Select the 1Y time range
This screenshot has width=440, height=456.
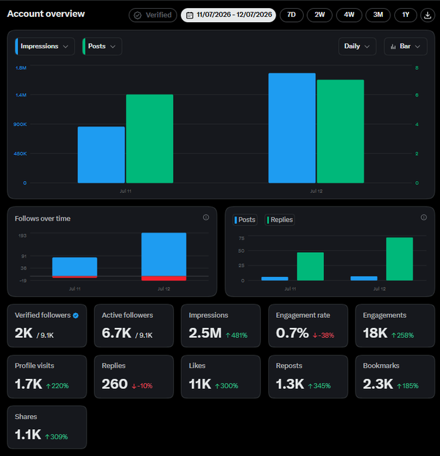coord(406,15)
